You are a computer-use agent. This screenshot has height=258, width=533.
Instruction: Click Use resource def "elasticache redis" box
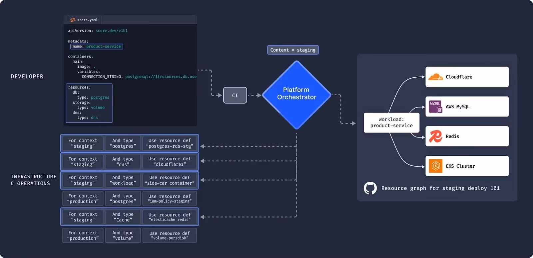[170, 217]
